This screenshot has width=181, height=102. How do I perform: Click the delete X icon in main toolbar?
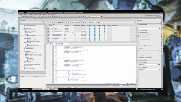(39, 16)
